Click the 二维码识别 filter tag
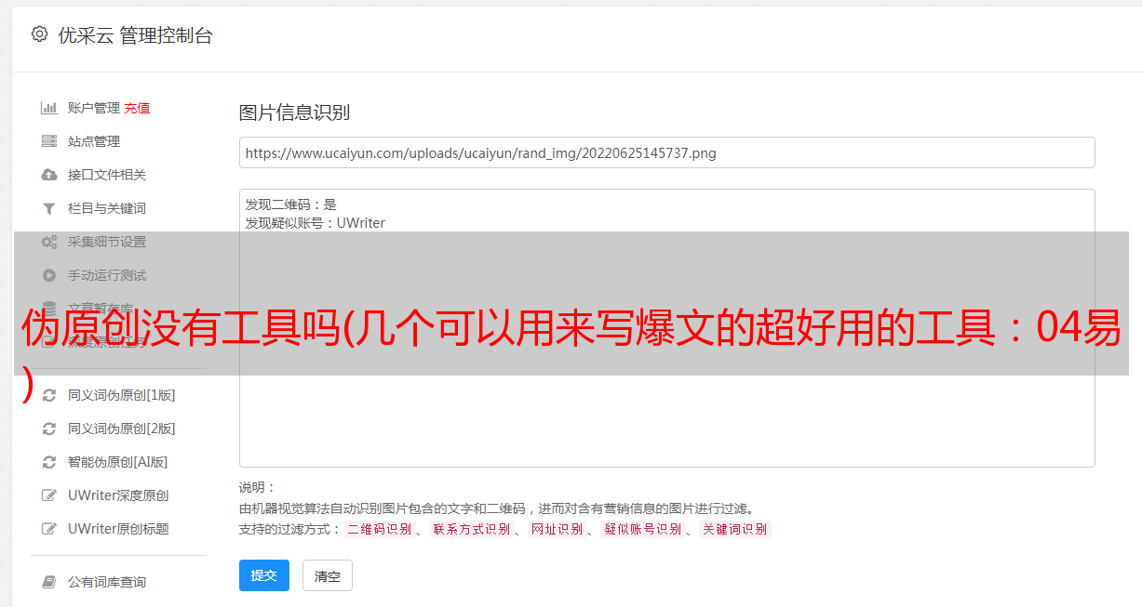The height and width of the screenshot is (607, 1142). [x=379, y=529]
